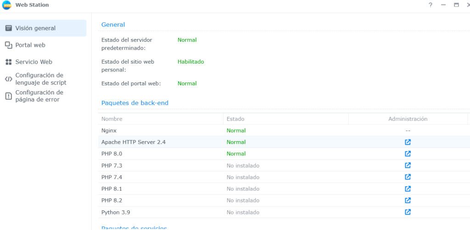The height and width of the screenshot is (230, 470).
Task: Open Portal web section
Action: point(30,45)
